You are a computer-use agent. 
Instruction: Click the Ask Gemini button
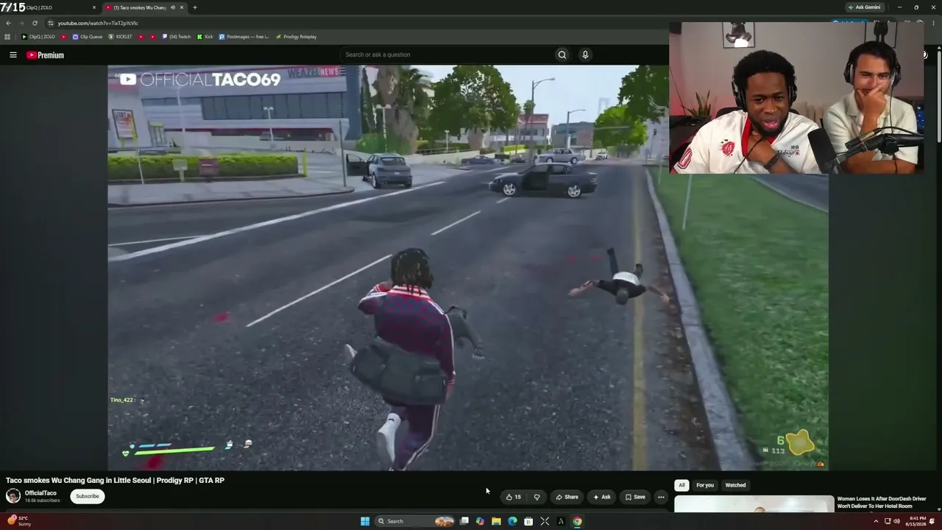pyautogui.click(x=864, y=7)
